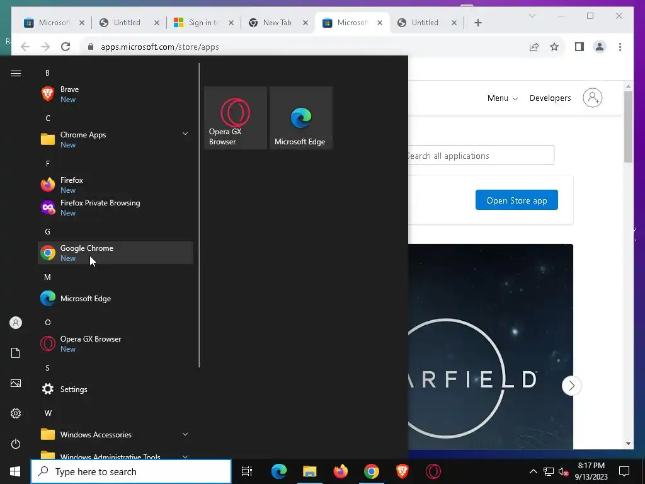Expand the Start menu hamburger button
Screen dimensions: 645x484
coord(16,73)
